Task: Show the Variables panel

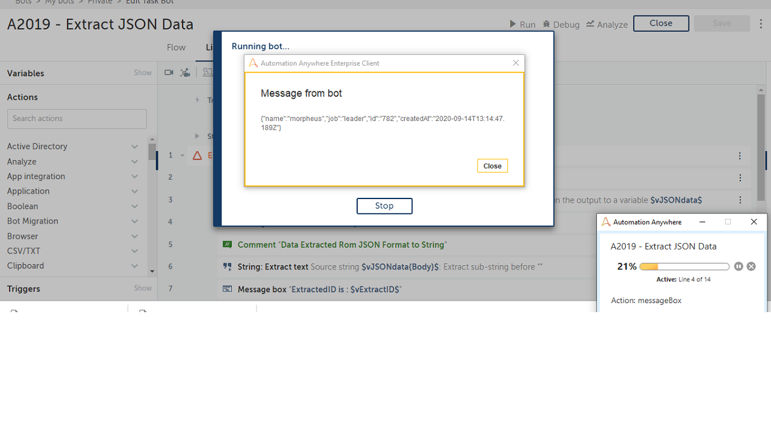Action: tap(143, 73)
